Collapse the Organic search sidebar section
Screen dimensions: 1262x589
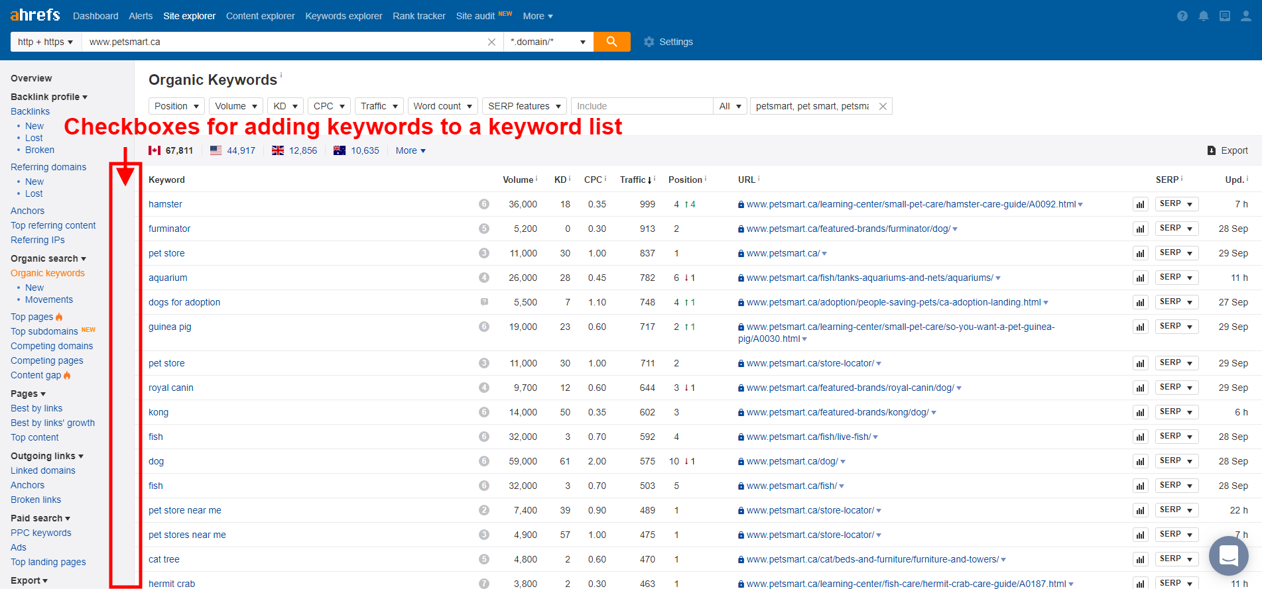click(x=48, y=258)
